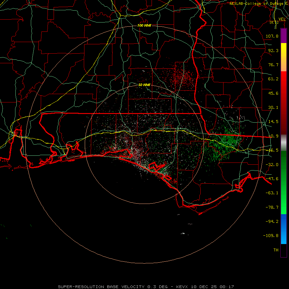
Task: Select the 92.3 legend value
Action: 273,50
